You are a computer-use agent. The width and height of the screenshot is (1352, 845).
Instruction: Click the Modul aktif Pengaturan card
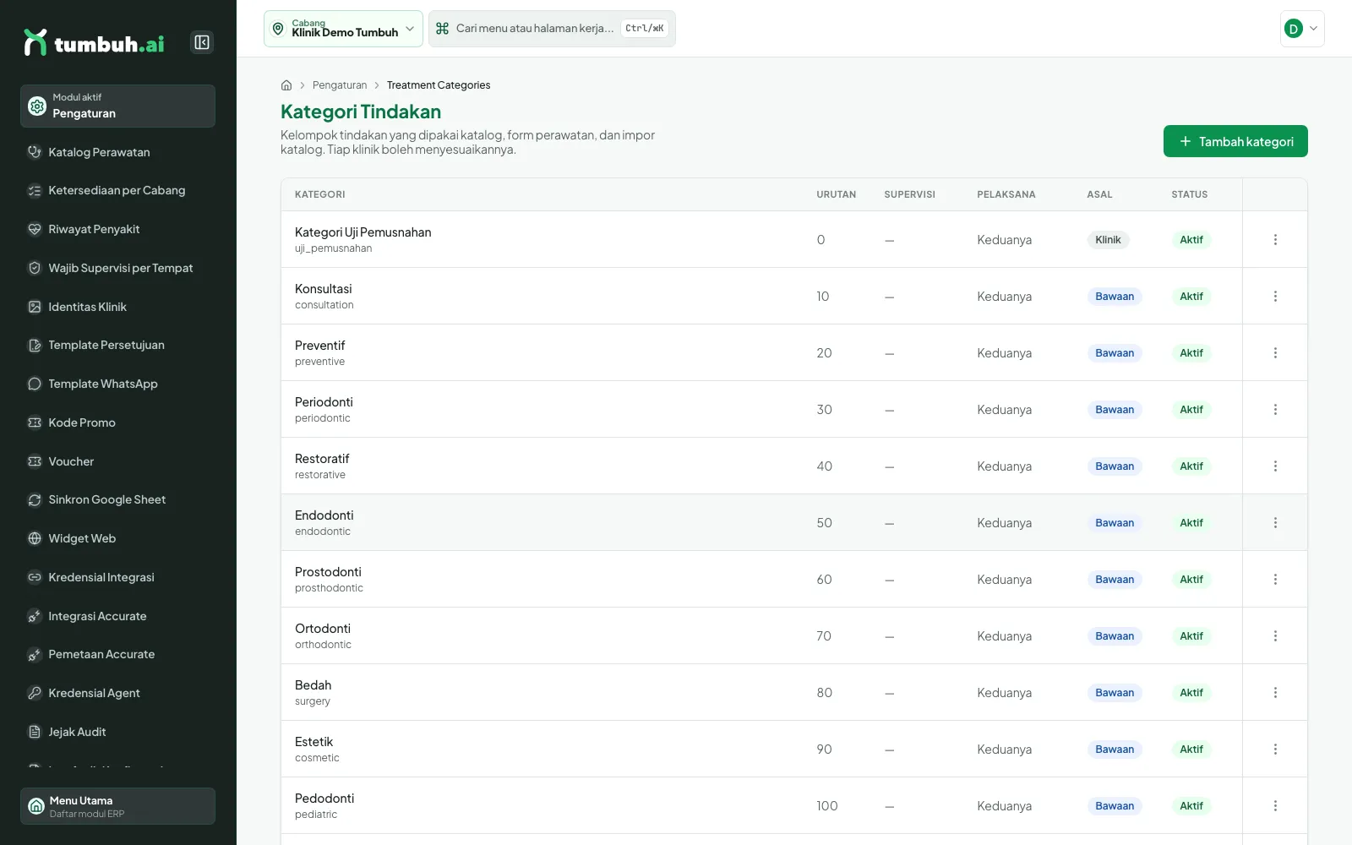(x=117, y=106)
